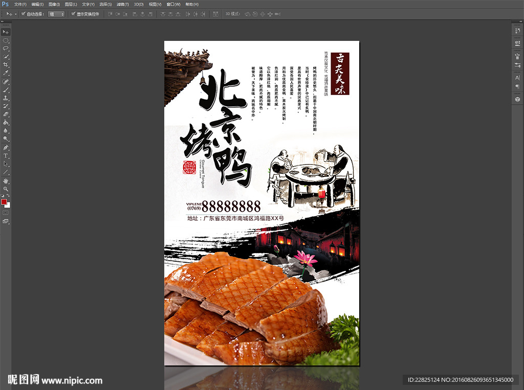Activate 3D pan mode icon
The image size is (524, 390).
263,14
